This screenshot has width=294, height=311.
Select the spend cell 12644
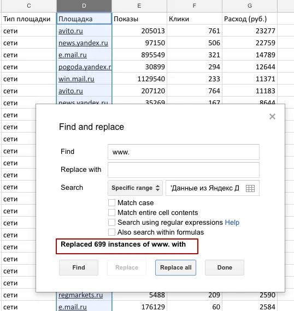250,67
